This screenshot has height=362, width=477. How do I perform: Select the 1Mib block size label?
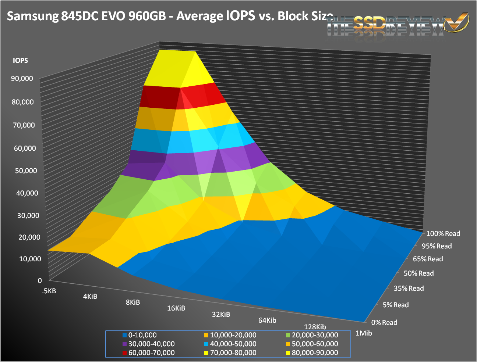[363, 333]
